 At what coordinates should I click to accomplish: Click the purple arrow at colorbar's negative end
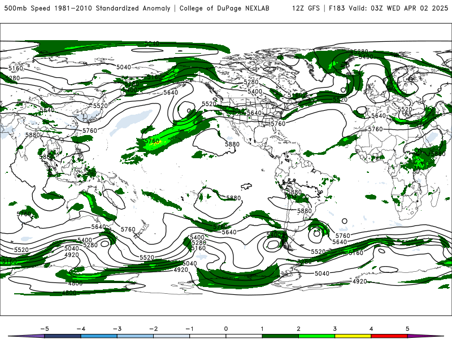[26, 336]
